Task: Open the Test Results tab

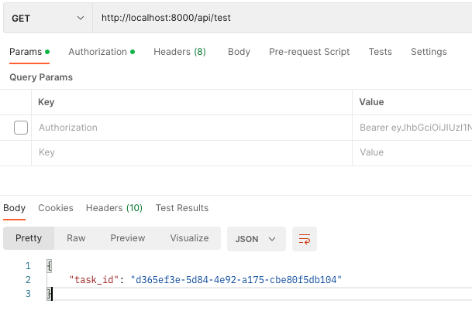Action: coord(182,208)
